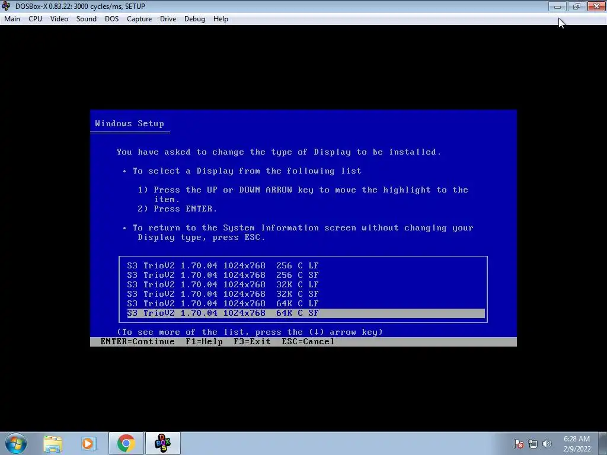
Task: Open the Action Center flag tray icon
Action: pos(518,444)
